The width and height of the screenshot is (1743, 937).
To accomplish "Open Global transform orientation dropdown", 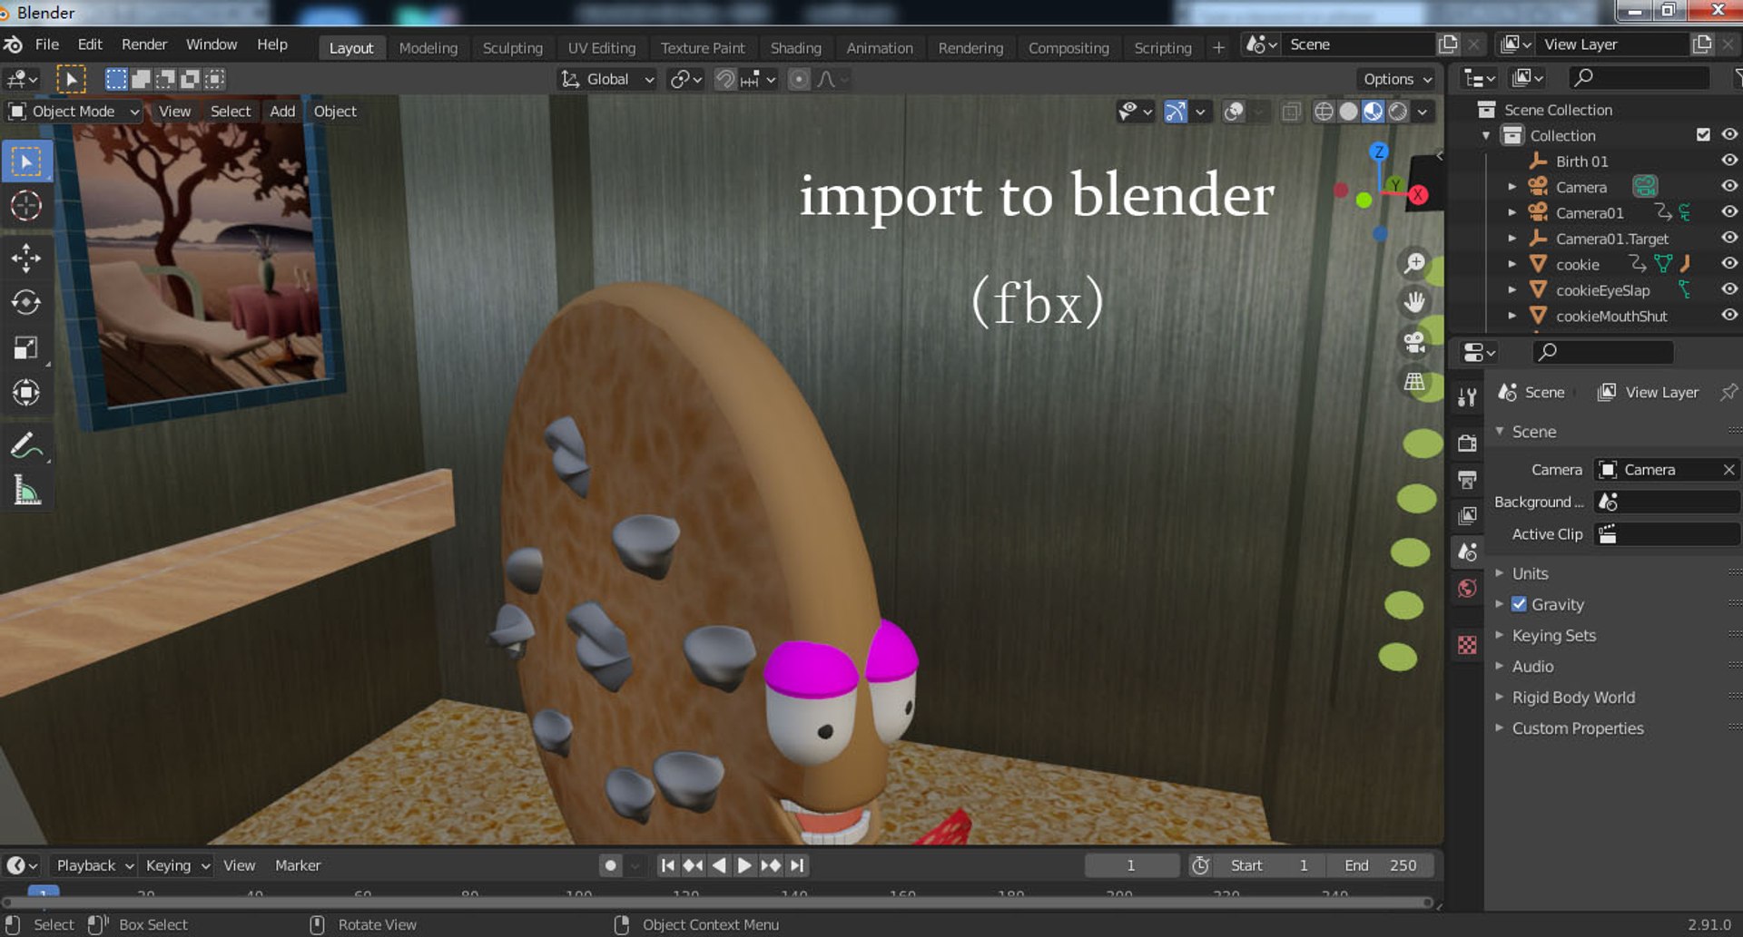I will 606,80.
